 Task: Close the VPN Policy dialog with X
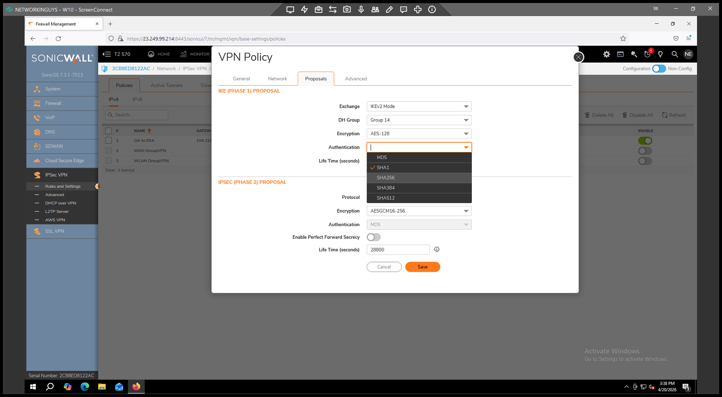578,57
